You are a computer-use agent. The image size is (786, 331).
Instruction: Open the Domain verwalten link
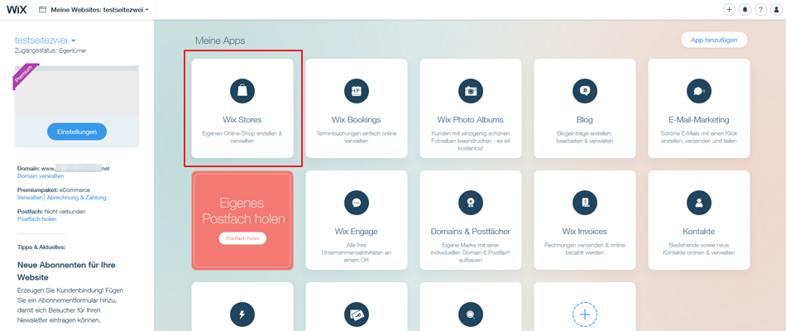pos(41,176)
